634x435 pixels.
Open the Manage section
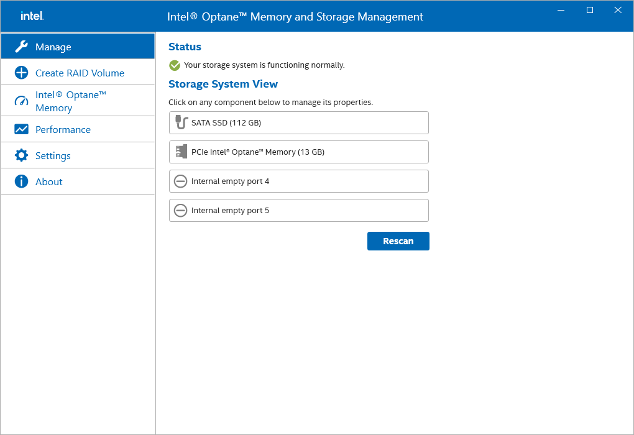[x=78, y=47]
